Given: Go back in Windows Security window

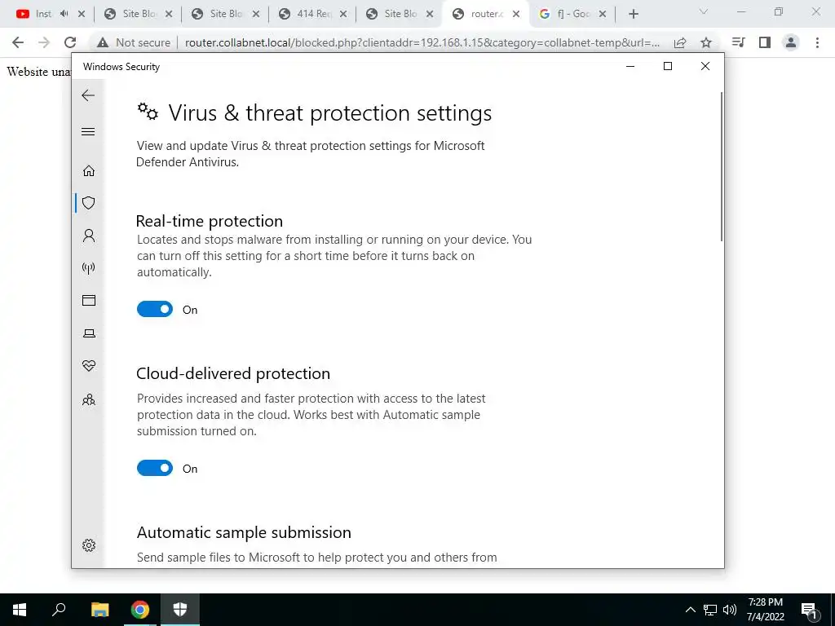Looking at the screenshot, I should [x=88, y=95].
